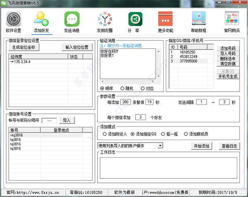Click the 暂停 19 seconds field
The height and width of the screenshot is (197, 248).
150,102
